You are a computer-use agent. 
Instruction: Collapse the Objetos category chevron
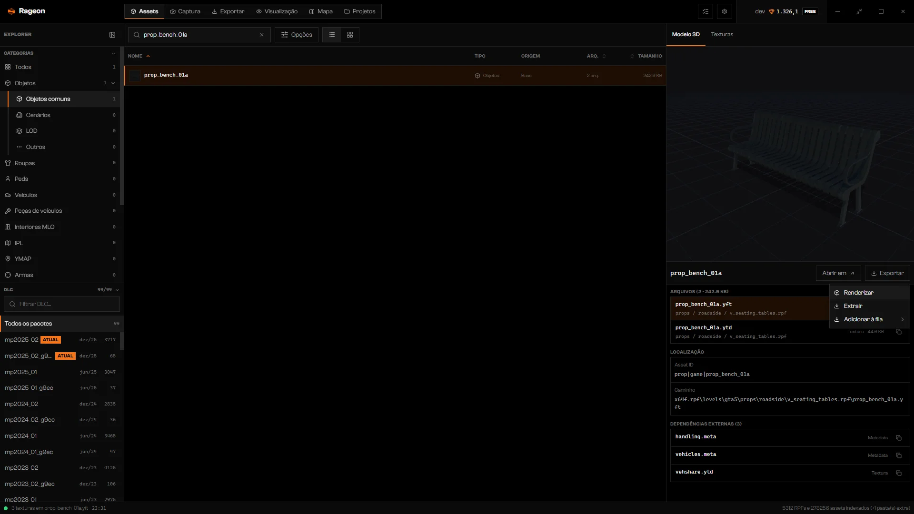[x=113, y=83]
